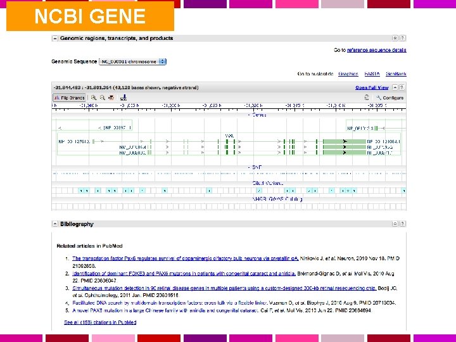Collapse the sequence viewer panel arrow icon
The image size is (456, 342).
(395, 87)
